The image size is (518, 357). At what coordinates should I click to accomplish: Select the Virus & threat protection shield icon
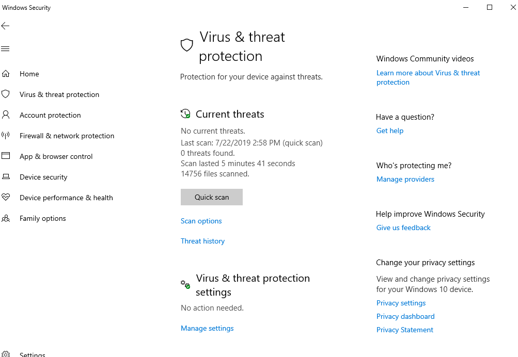tap(6, 94)
